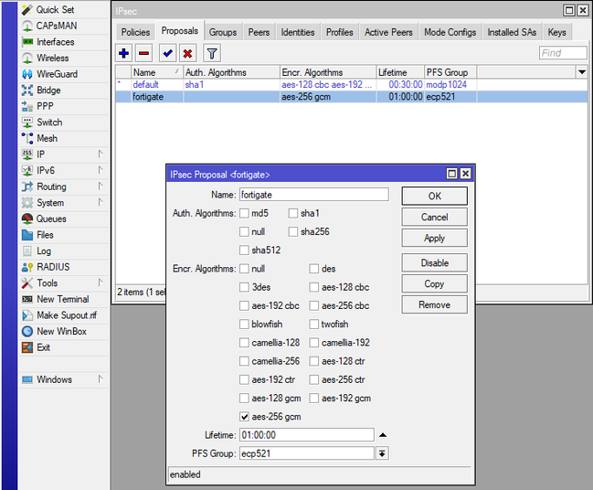Click the Copy button
The image size is (593, 490).
point(434,284)
